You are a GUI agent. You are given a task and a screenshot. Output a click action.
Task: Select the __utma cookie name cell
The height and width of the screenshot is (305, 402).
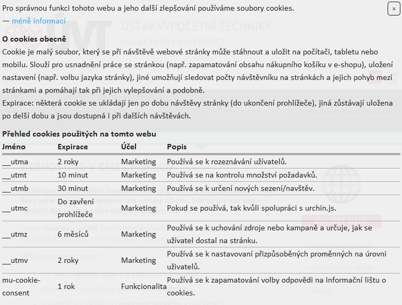15,161
